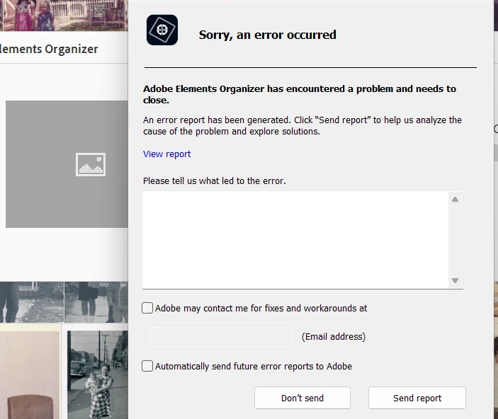Select the two girls photo at top
The height and width of the screenshot is (419, 498).
click(x=65, y=16)
